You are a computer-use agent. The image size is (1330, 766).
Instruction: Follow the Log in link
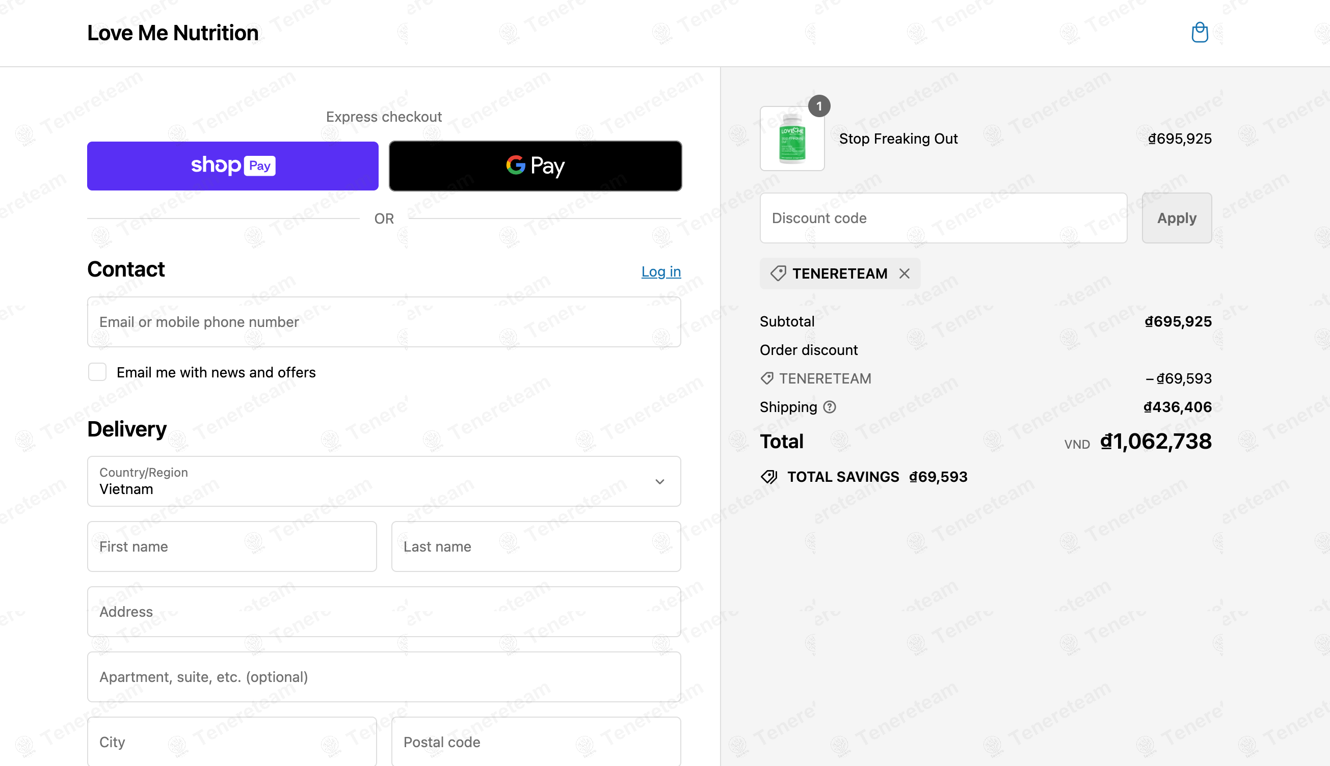pyautogui.click(x=661, y=271)
